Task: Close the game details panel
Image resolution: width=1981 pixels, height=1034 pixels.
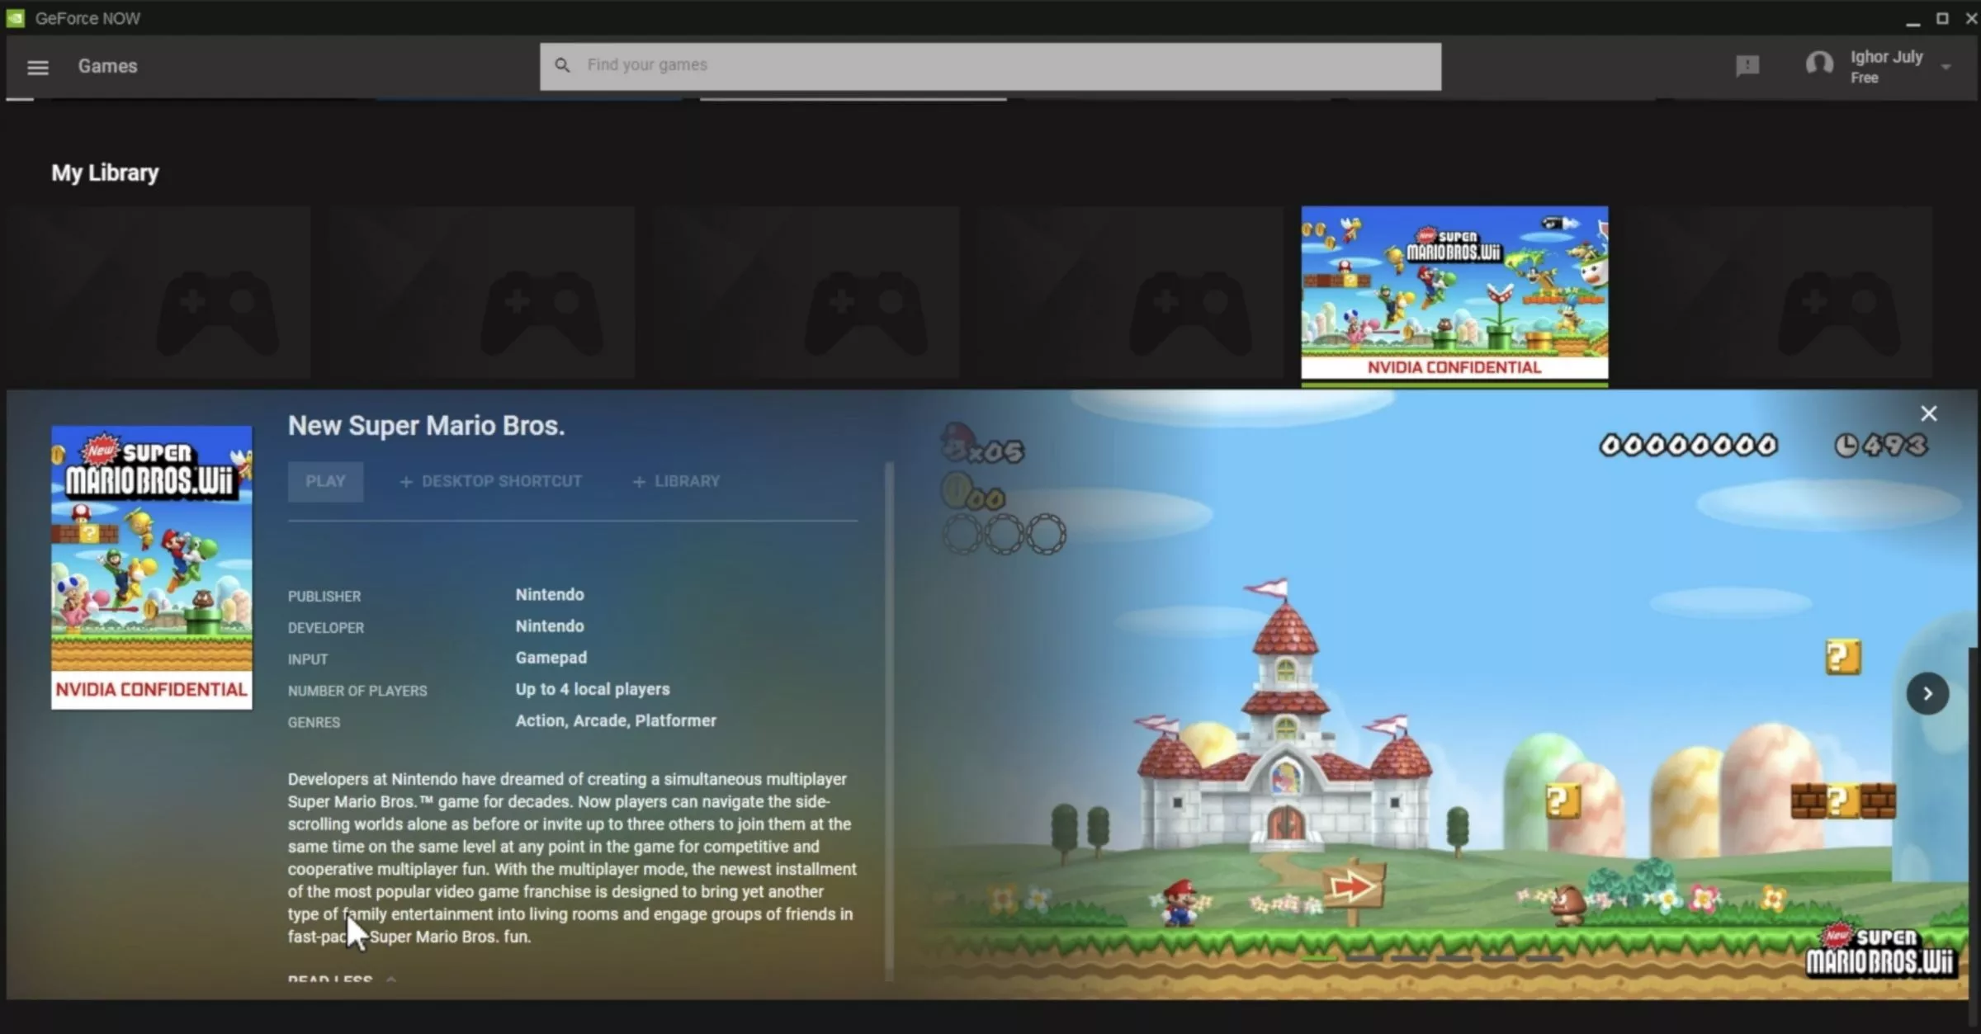Action: coord(1930,413)
